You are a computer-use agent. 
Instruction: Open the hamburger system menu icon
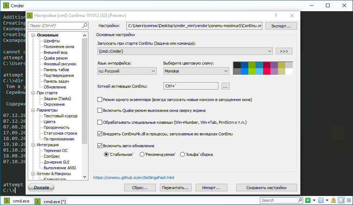click(349, 200)
